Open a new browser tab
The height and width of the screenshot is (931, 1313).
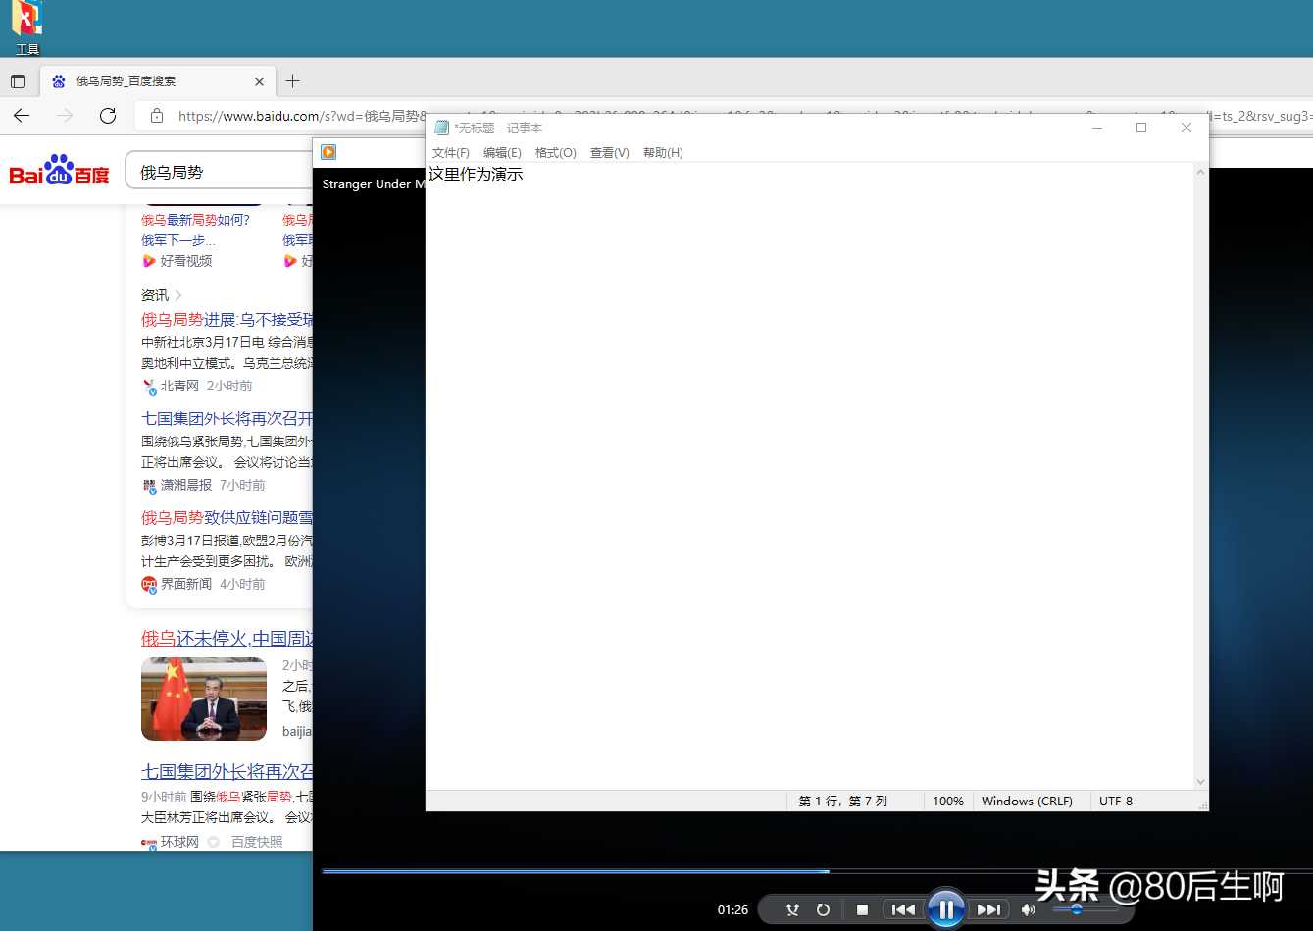pos(292,81)
